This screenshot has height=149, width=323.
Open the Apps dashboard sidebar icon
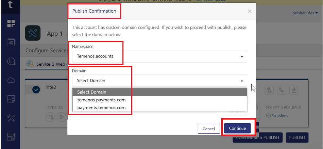(x=11, y=23)
